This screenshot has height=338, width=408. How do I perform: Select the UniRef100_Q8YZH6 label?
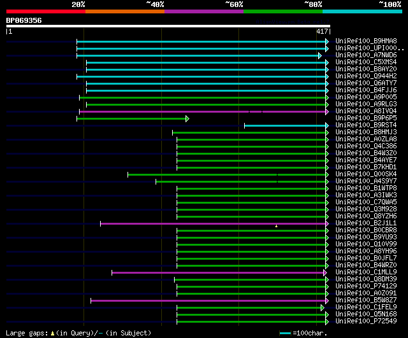click(366, 216)
